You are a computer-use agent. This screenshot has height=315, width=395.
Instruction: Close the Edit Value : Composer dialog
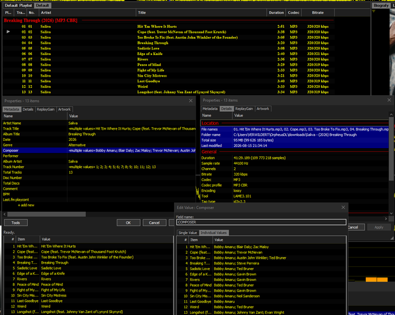343,208
